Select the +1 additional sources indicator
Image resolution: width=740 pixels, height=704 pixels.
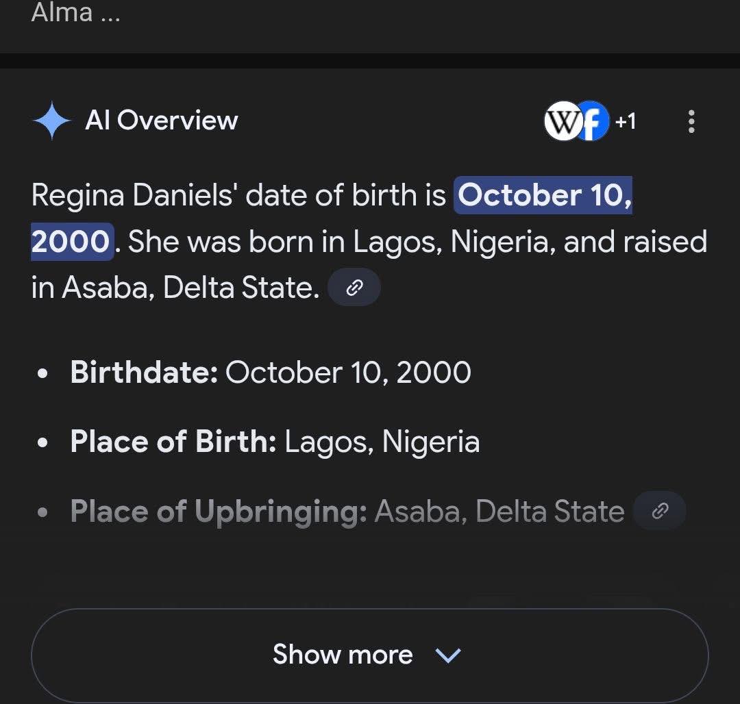[626, 121]
